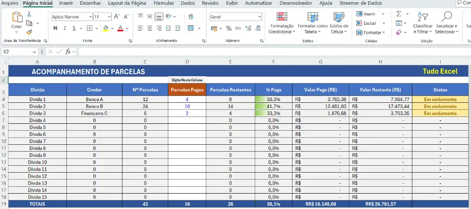Viewport: 471px width, 209px height.
Task: Click the AutoSum sigma icon
Action: pyautogui.click(x=399, y=14)
